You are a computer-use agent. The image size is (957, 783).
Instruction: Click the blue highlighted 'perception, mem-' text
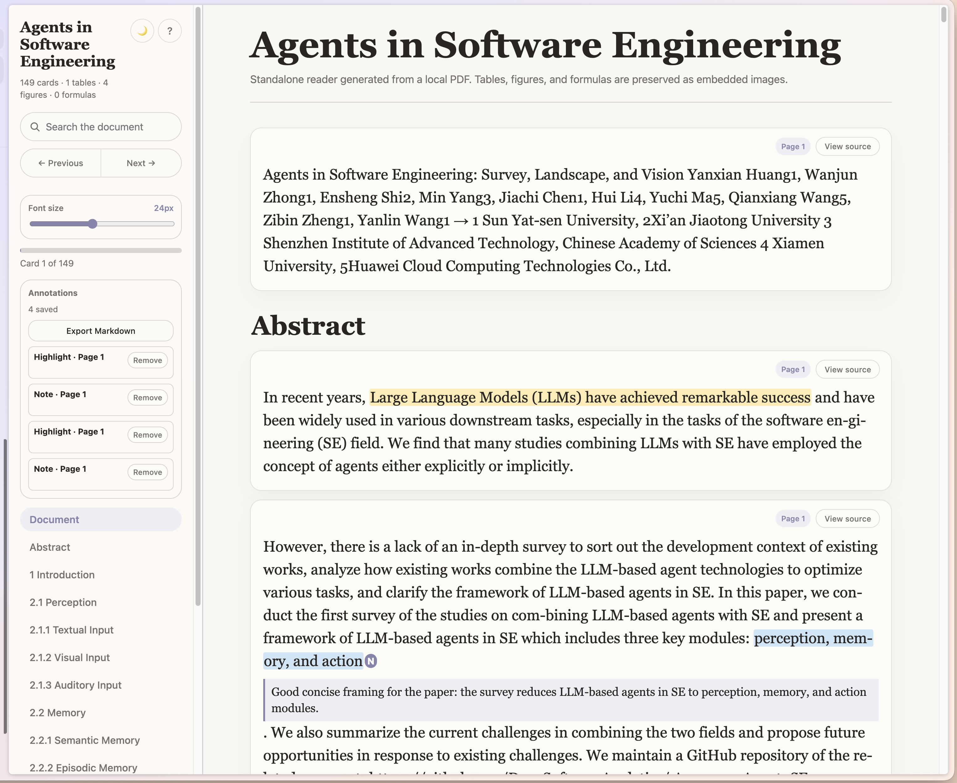[813, 638]
